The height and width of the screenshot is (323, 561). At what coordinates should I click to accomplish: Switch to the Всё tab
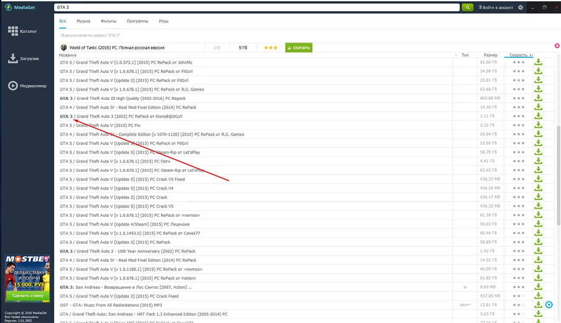(x=63, y=21)
